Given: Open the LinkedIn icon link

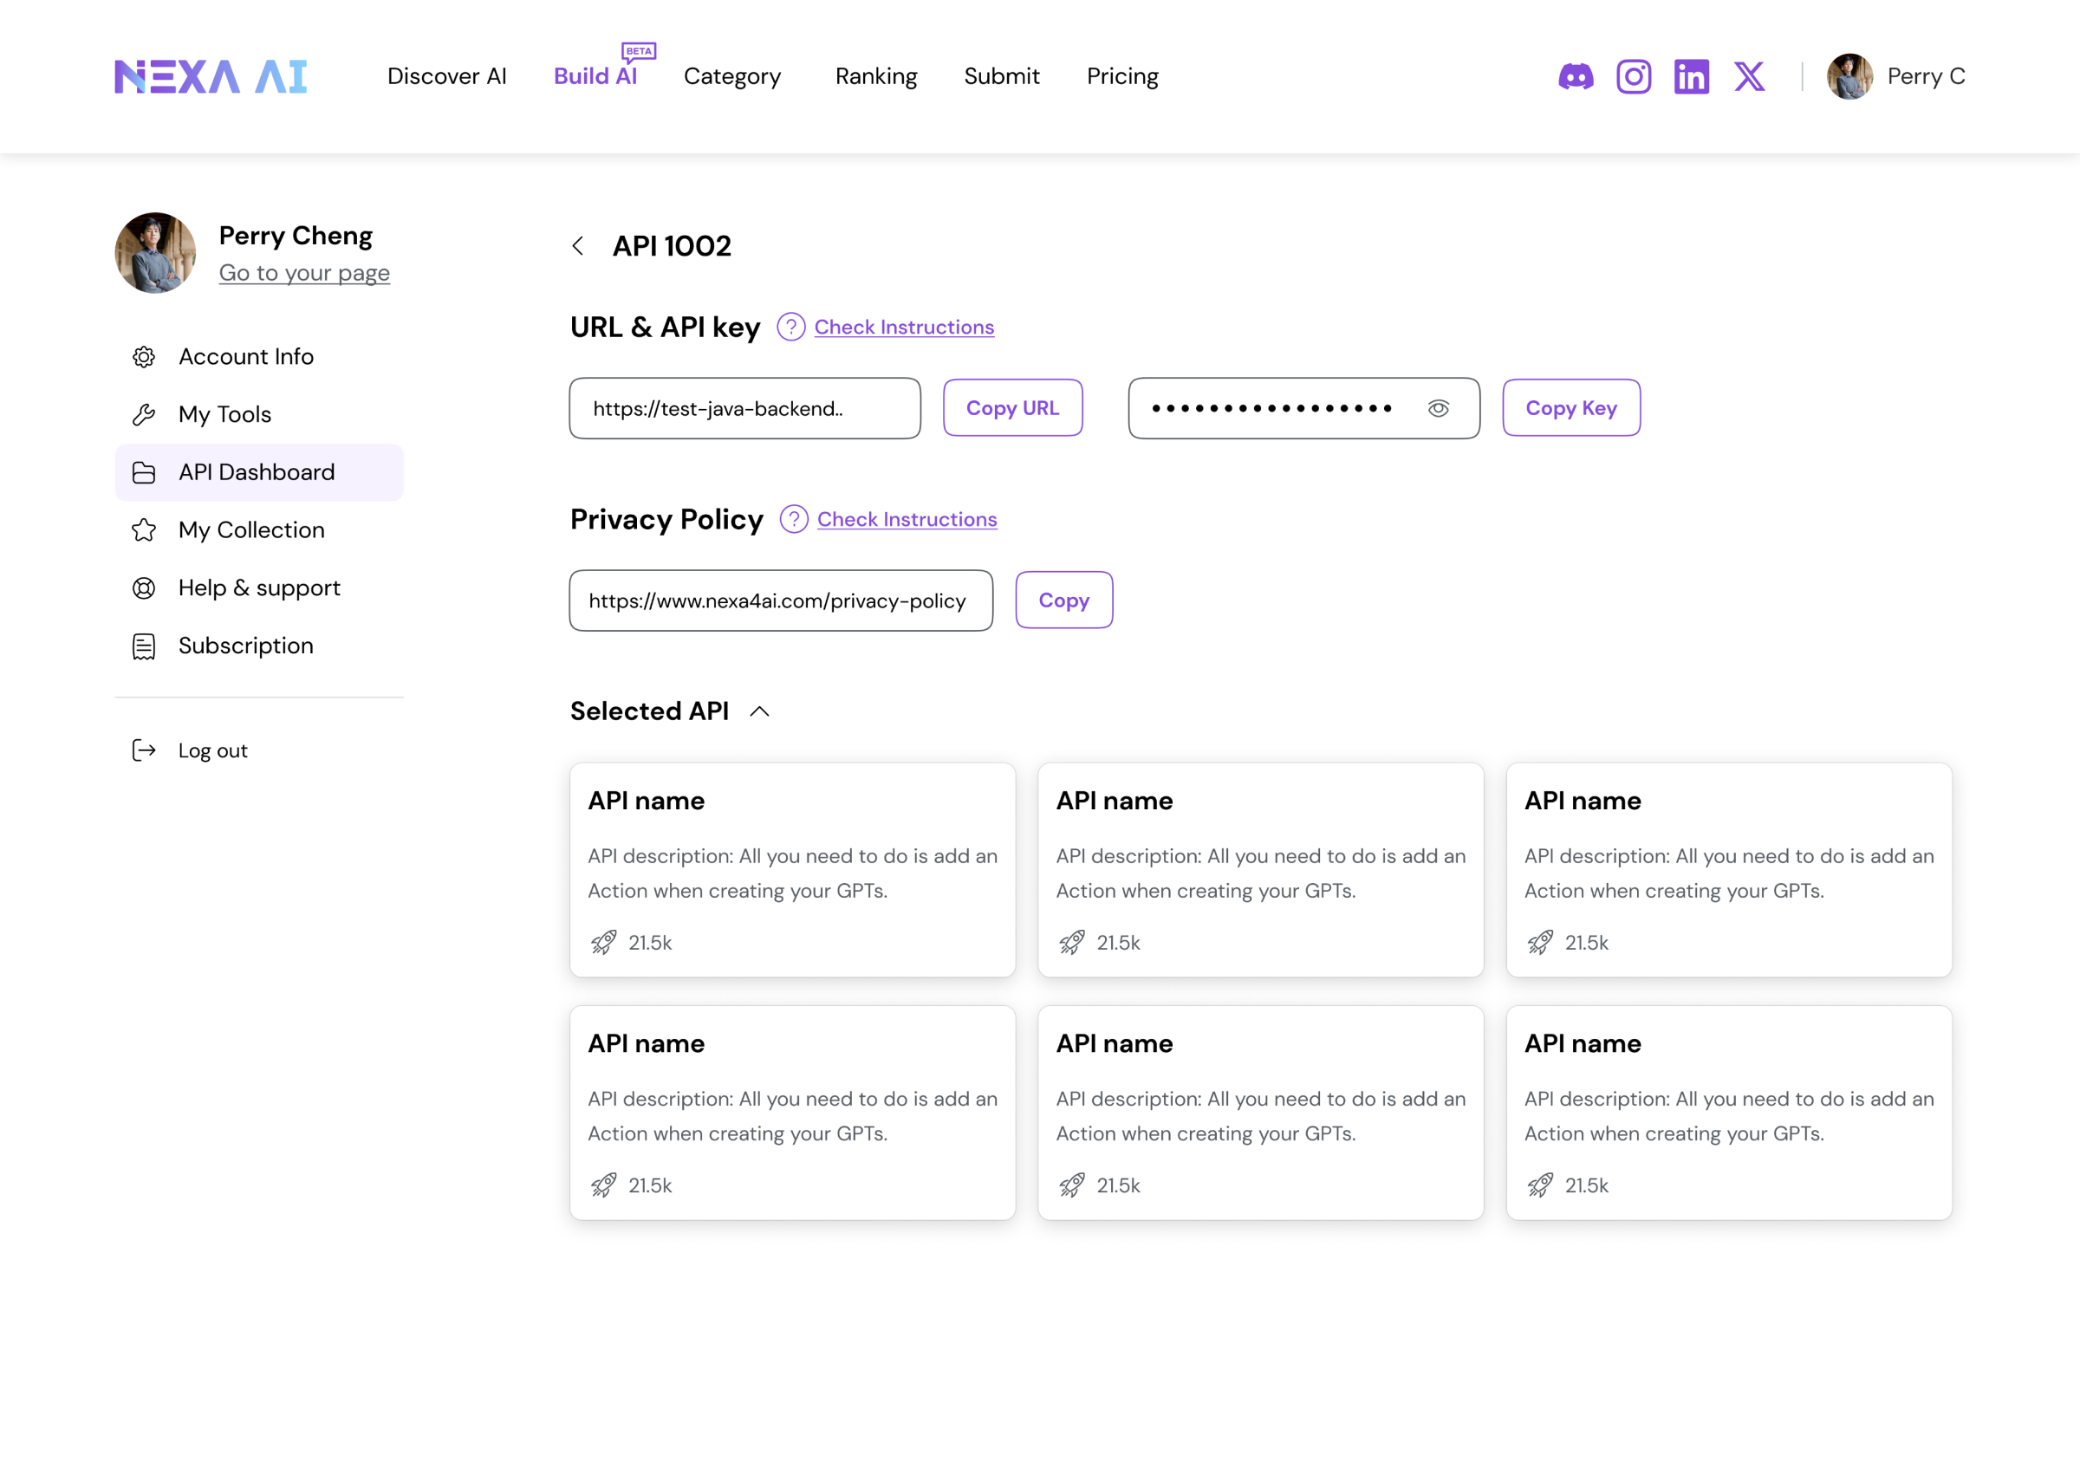Looking at the screenshot, I should (1691, 76).
